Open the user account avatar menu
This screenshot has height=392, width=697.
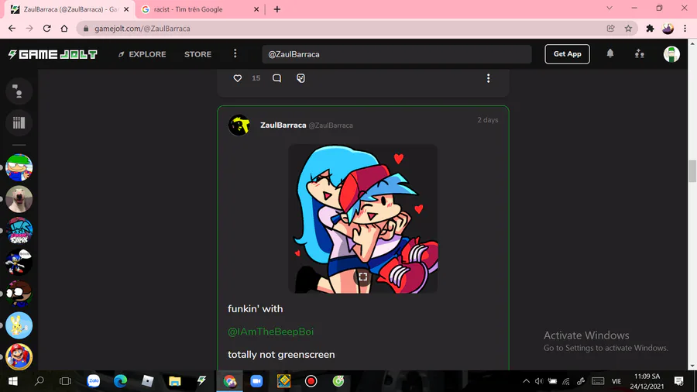pos(671,54)
